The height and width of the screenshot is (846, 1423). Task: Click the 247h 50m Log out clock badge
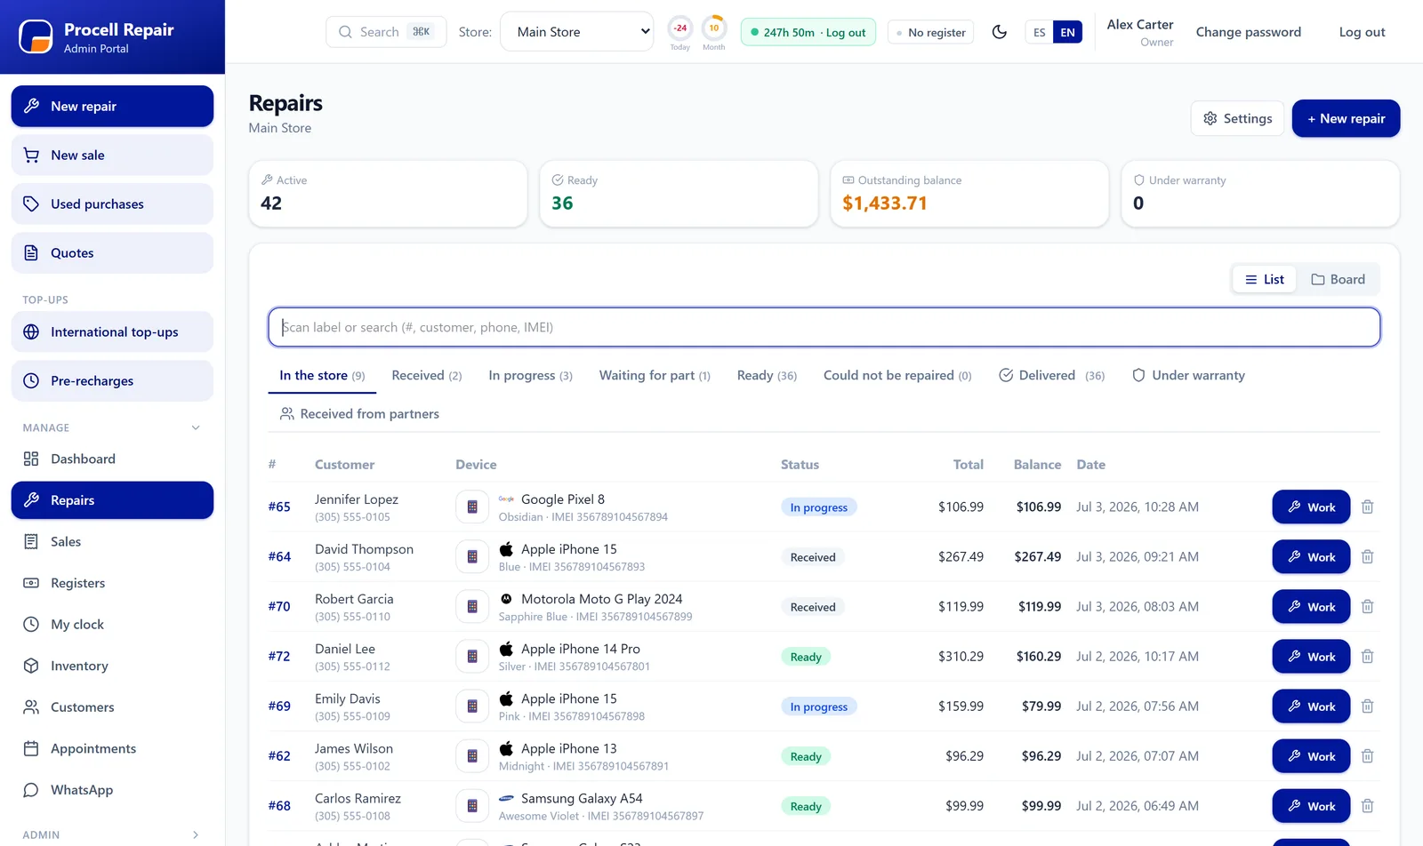point(808,32)
